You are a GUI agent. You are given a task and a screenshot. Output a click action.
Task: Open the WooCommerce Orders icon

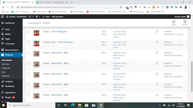[x=185, y=23]
